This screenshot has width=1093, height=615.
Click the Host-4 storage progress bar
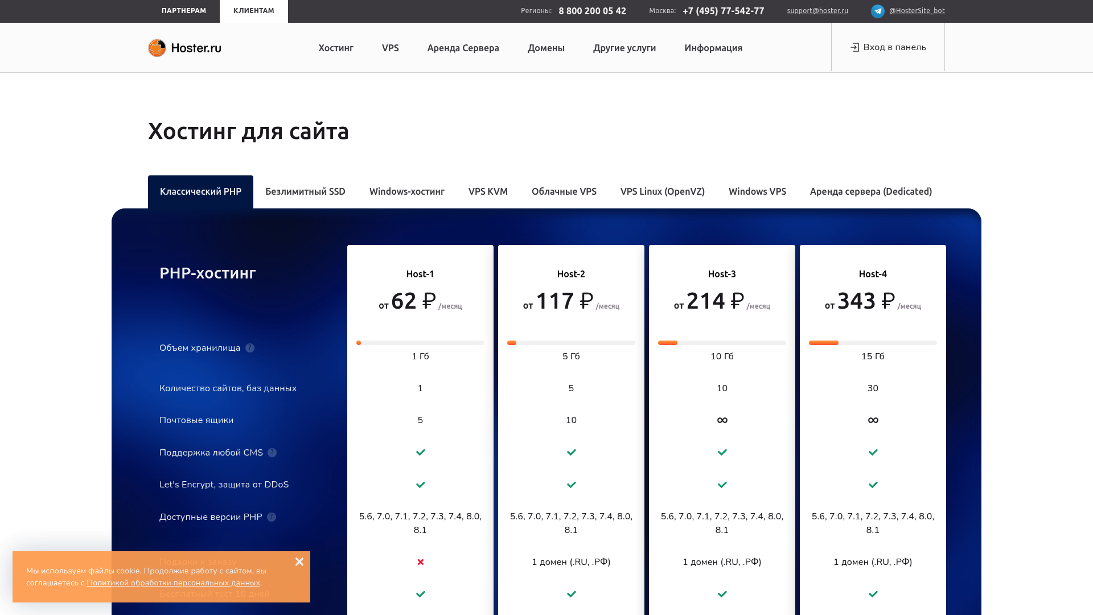(x=873, y=343)
